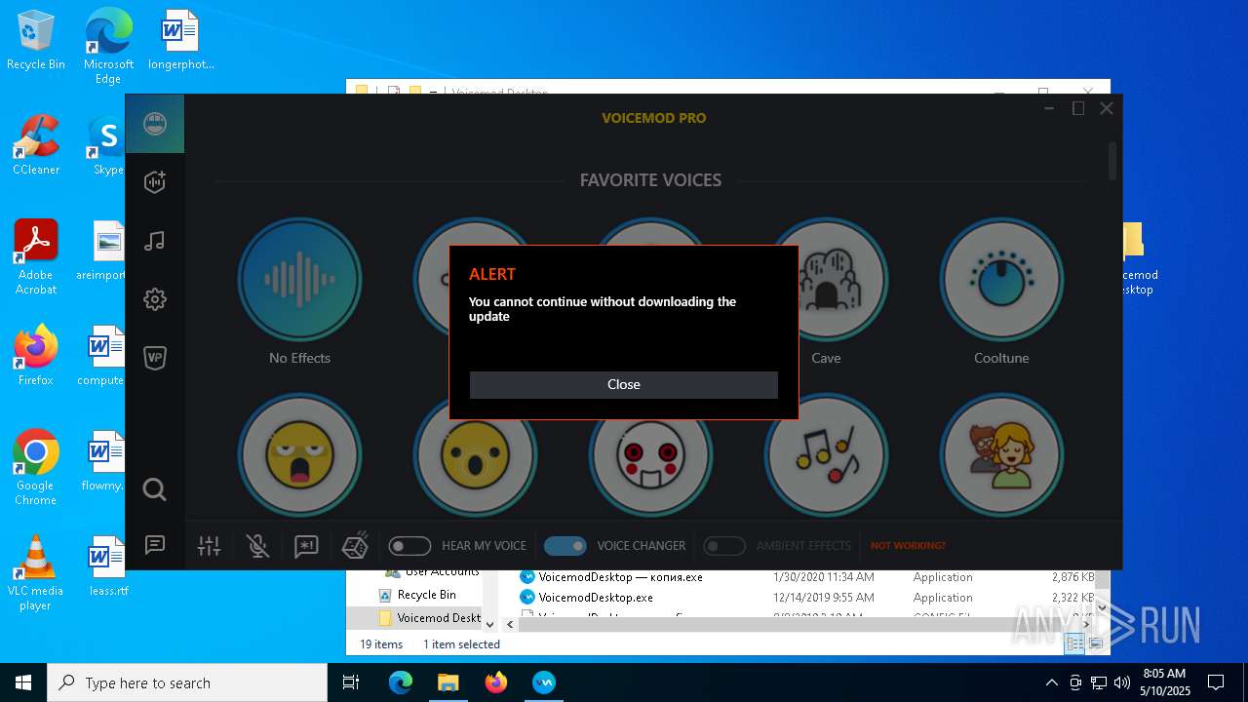Select the musical notes voice
1248x702 pixels.
pos(826,454)
